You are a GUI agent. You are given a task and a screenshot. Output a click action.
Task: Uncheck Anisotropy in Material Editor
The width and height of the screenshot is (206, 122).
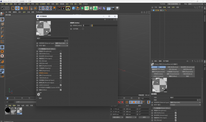coord(61,56)
